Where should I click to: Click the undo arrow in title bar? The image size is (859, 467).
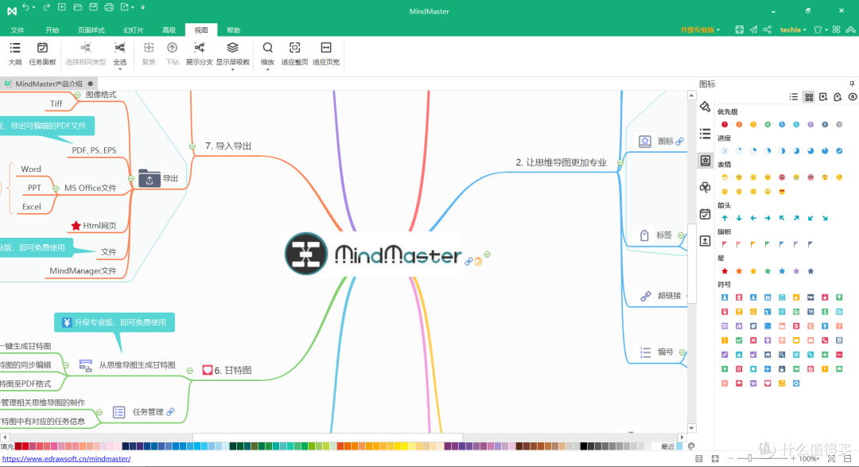25,7
